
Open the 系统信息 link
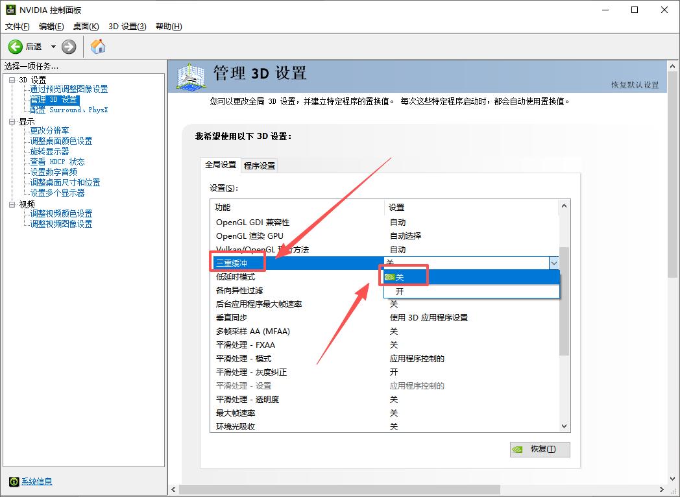tap(37, 481)
